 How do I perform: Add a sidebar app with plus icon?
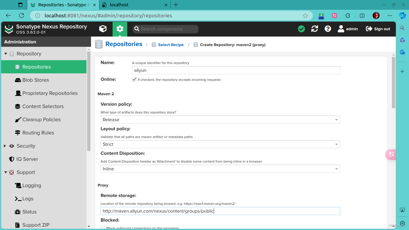[402, 72]
